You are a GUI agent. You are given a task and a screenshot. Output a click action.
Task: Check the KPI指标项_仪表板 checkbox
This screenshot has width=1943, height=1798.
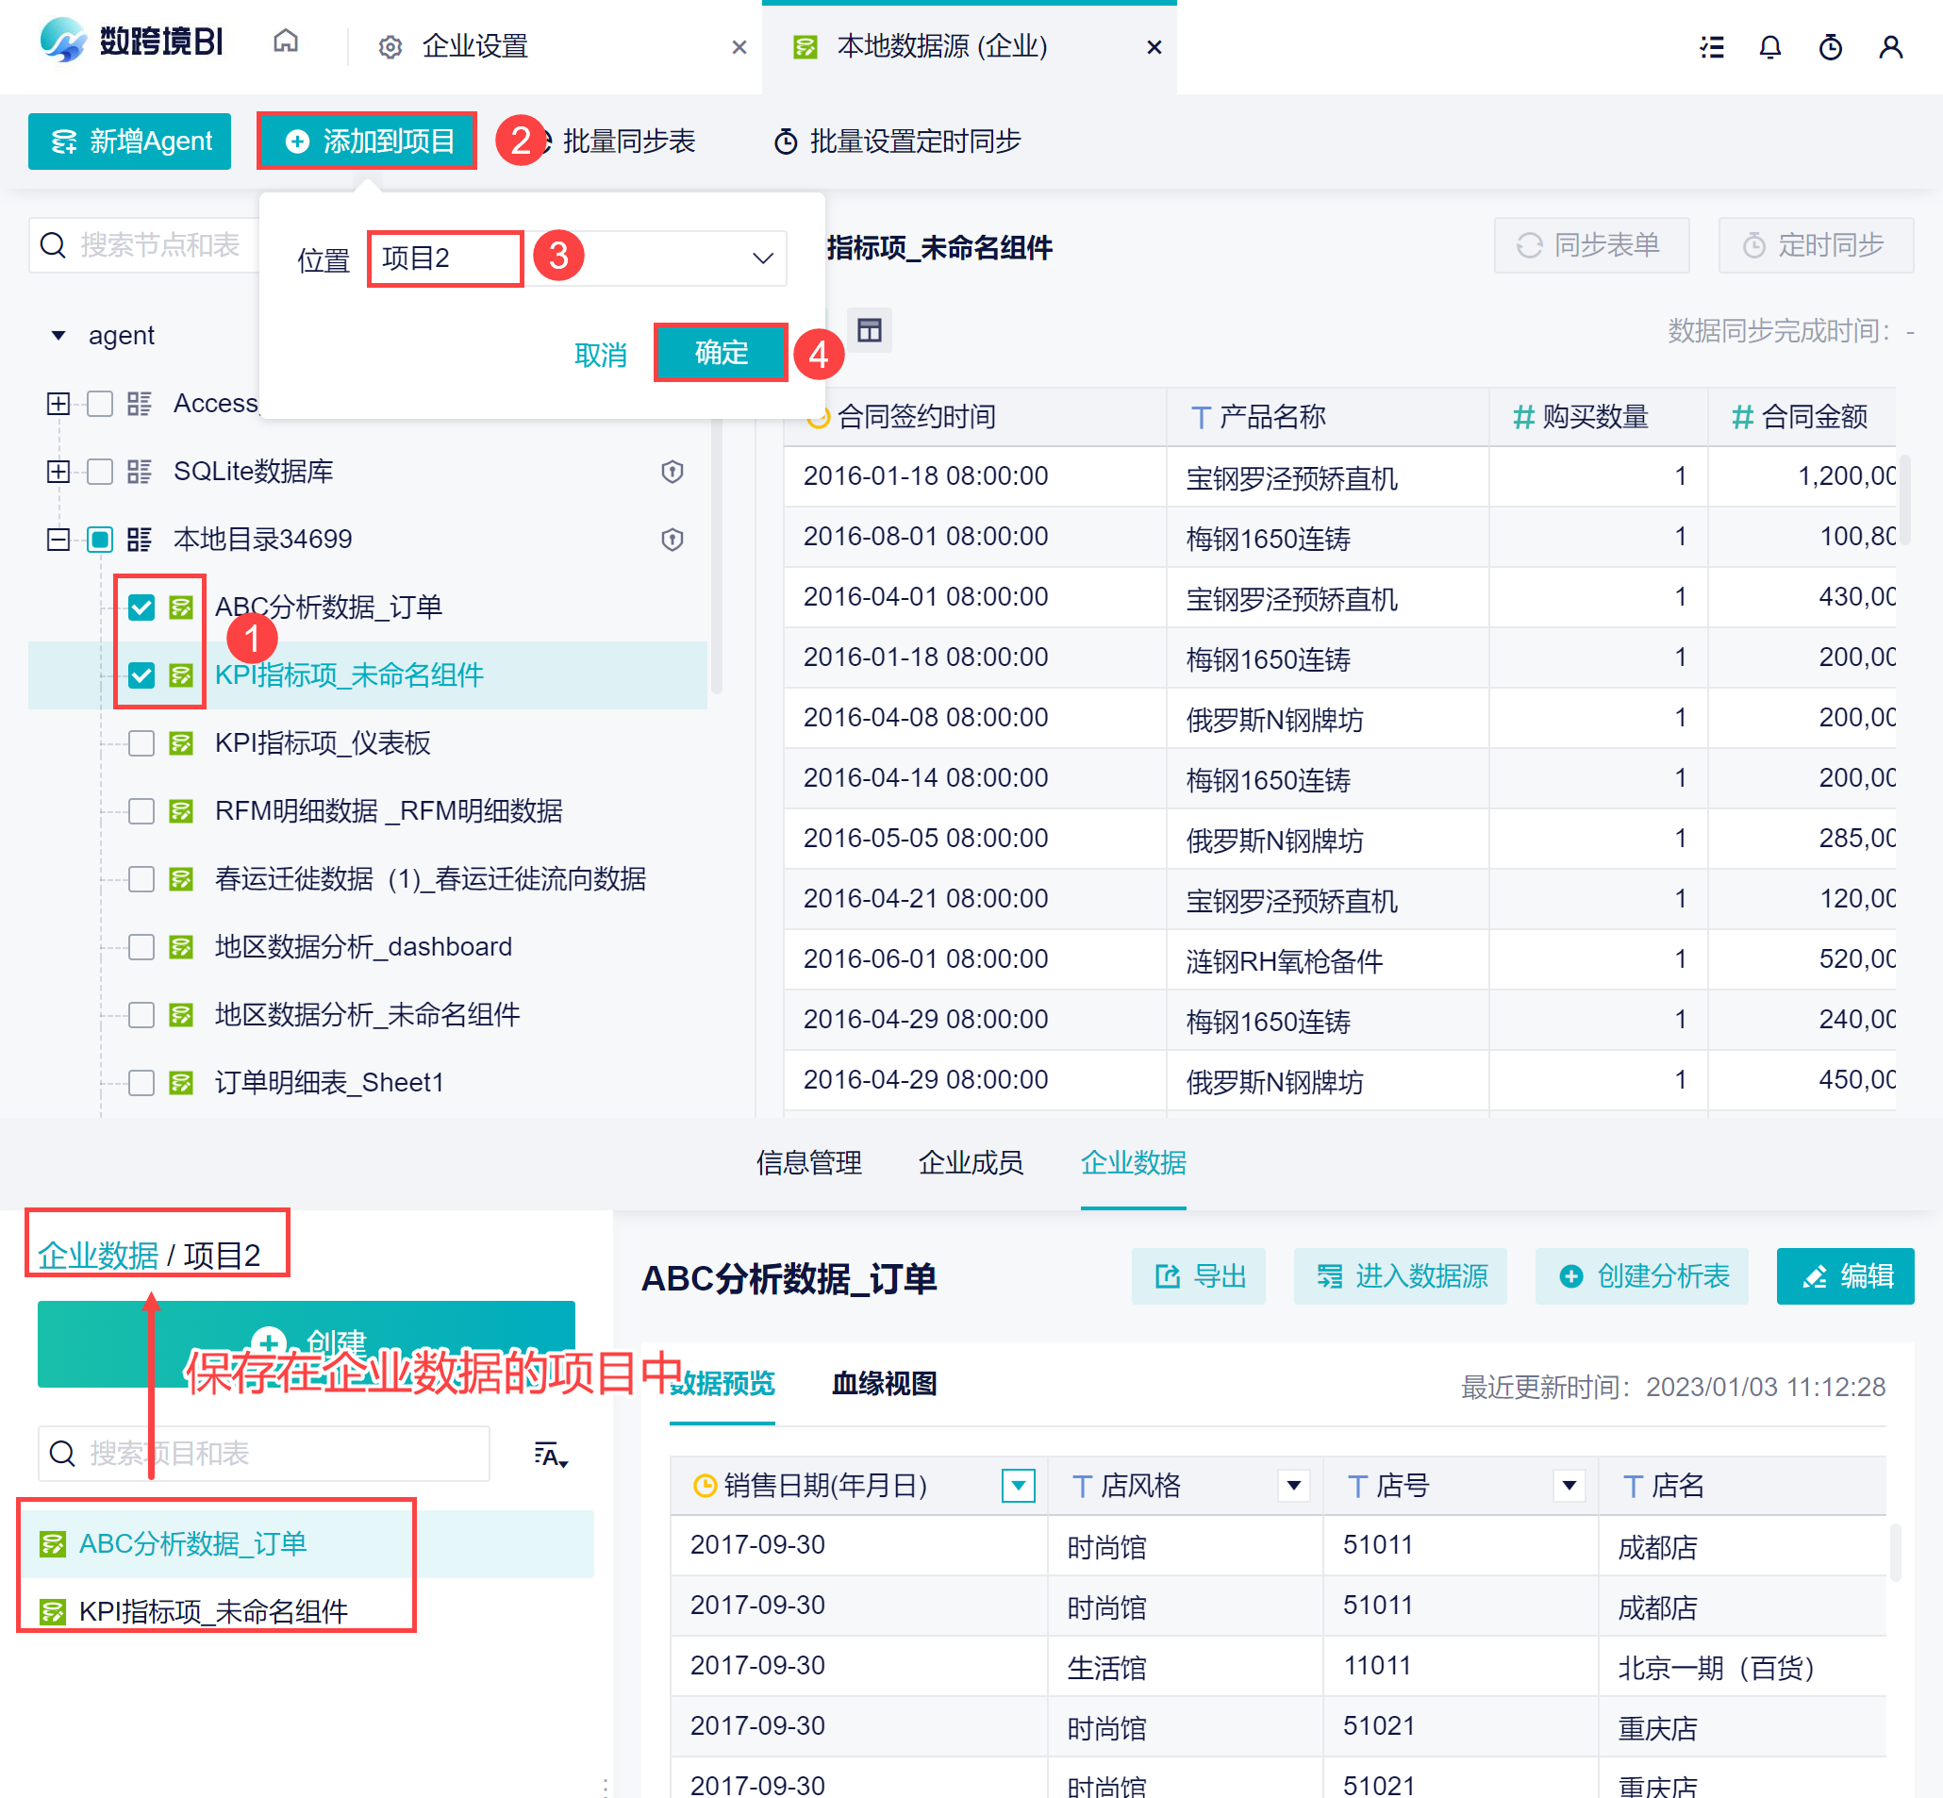[142, 743]
